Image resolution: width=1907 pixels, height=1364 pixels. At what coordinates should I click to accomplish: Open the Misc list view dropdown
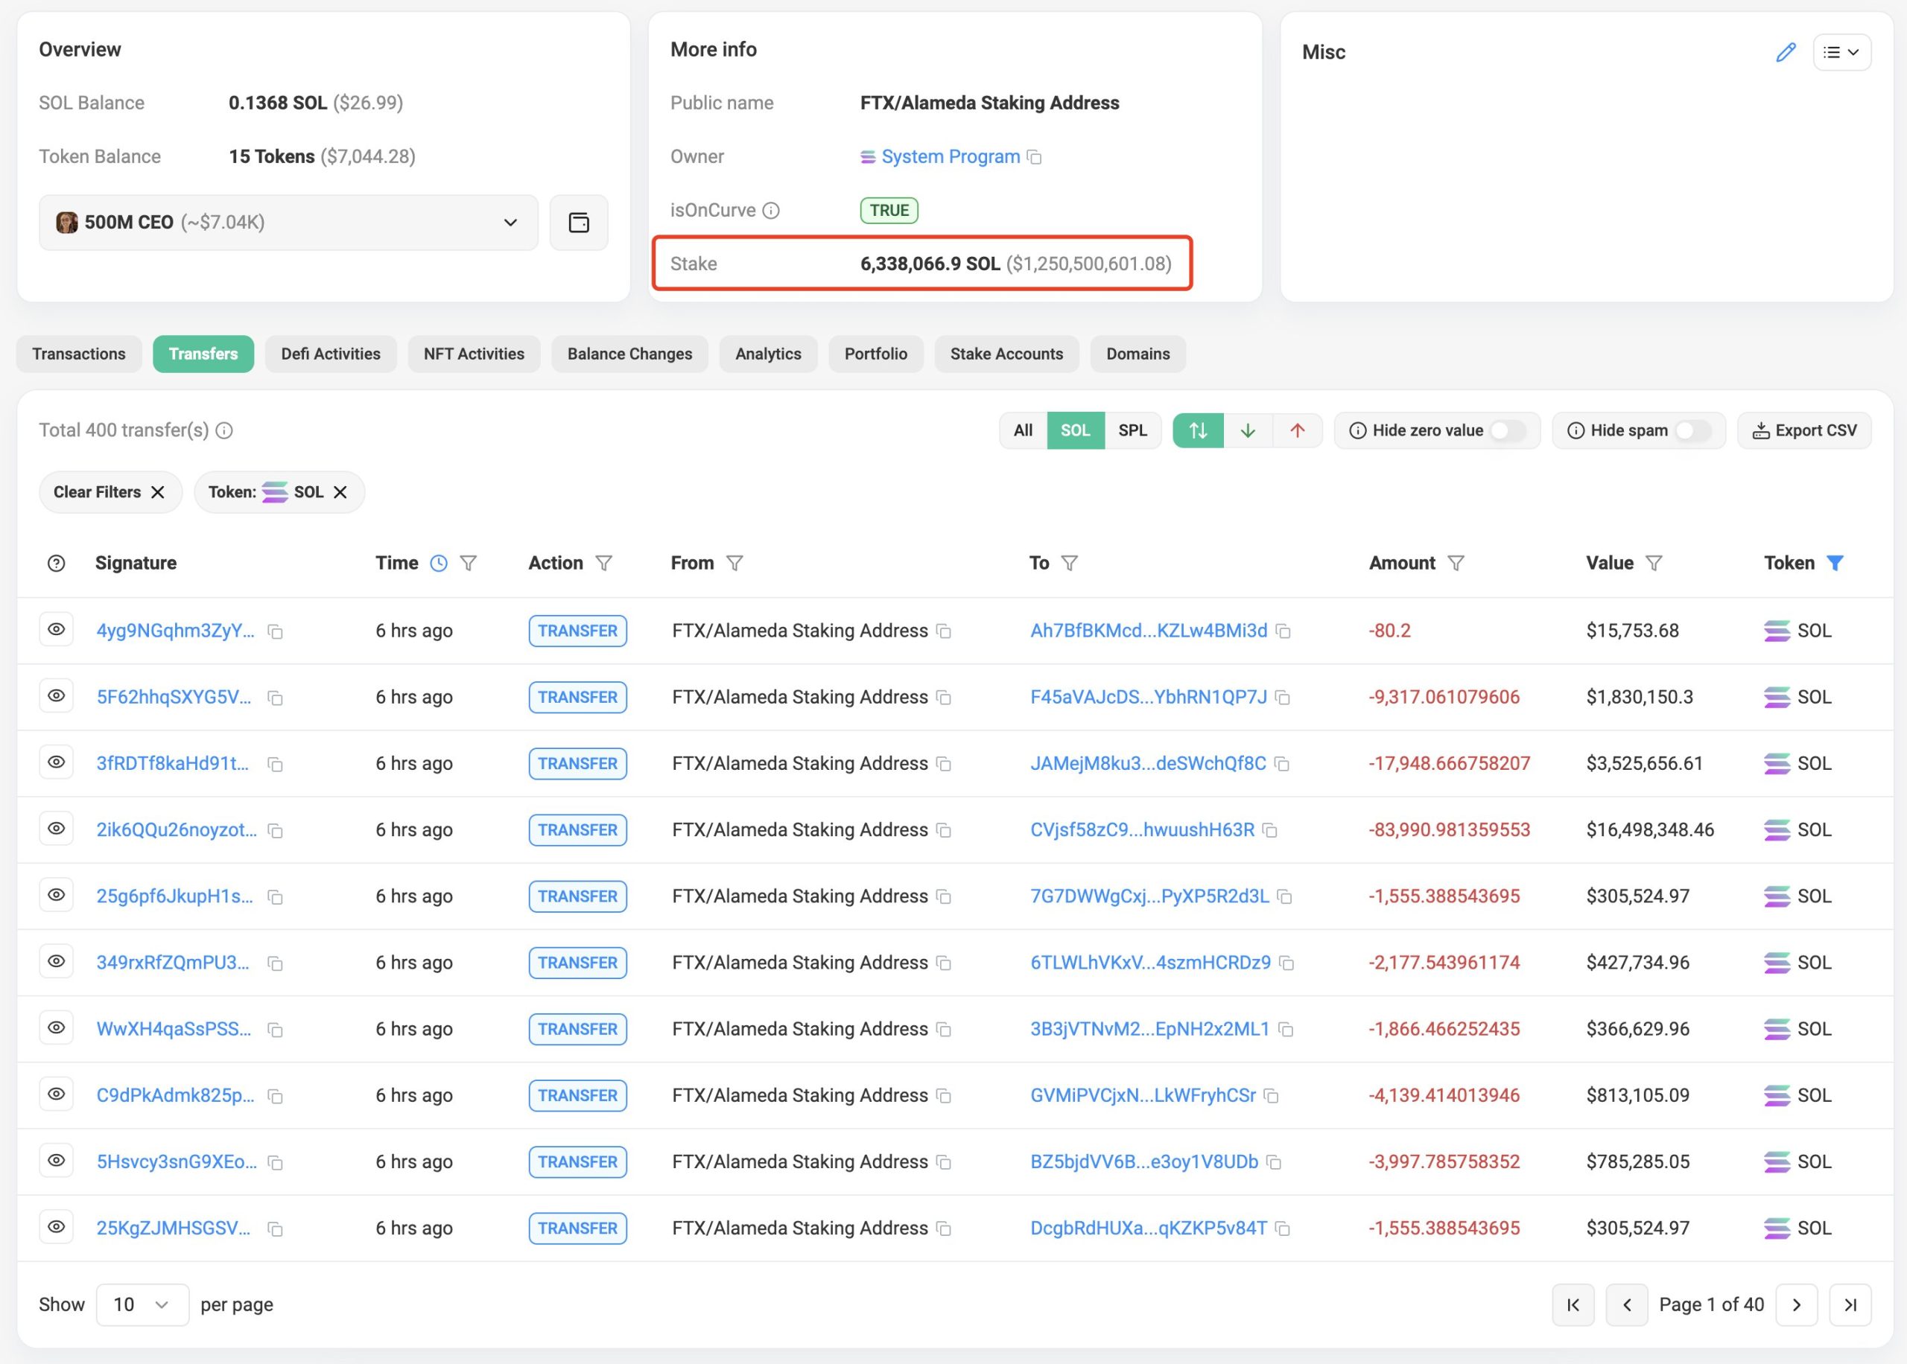click(1841, 52)
